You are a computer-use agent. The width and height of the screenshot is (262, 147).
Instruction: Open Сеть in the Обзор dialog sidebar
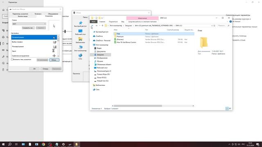point(80,57)
